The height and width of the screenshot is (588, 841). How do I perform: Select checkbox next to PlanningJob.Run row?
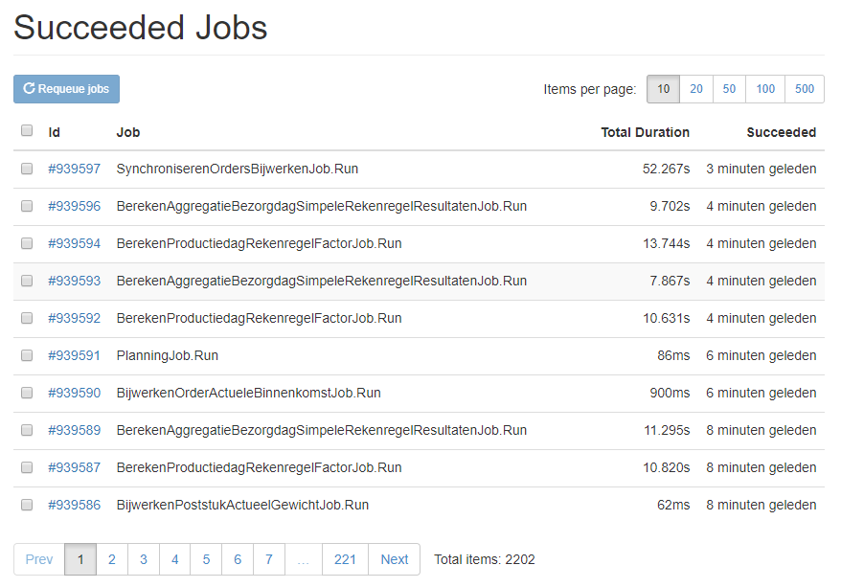27,355
